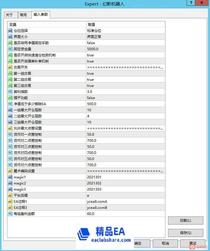
Task: Click the integer icon beside magic1
Action: click(10, 177)
